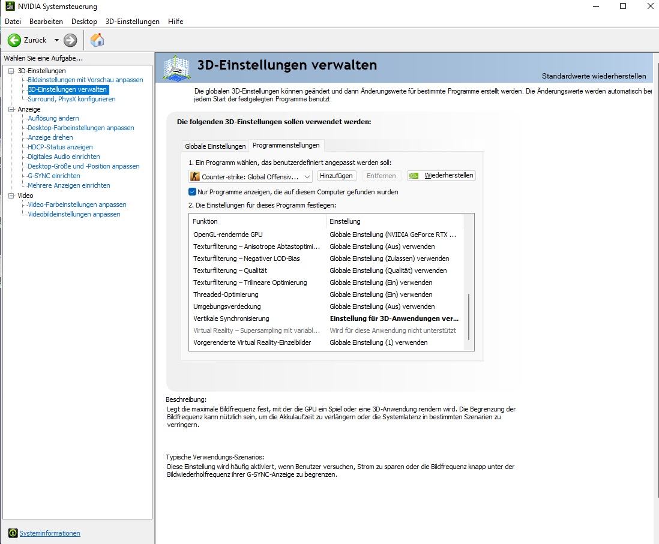Open Video-Farbeinstellungen anpassen
The height and width of the screenshot is (544, 659).
click(77, 205)
